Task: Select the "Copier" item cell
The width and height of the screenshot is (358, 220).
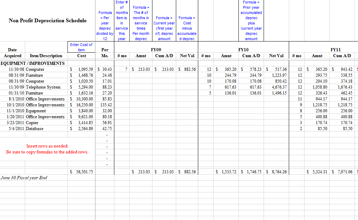Action: [32, 122]
